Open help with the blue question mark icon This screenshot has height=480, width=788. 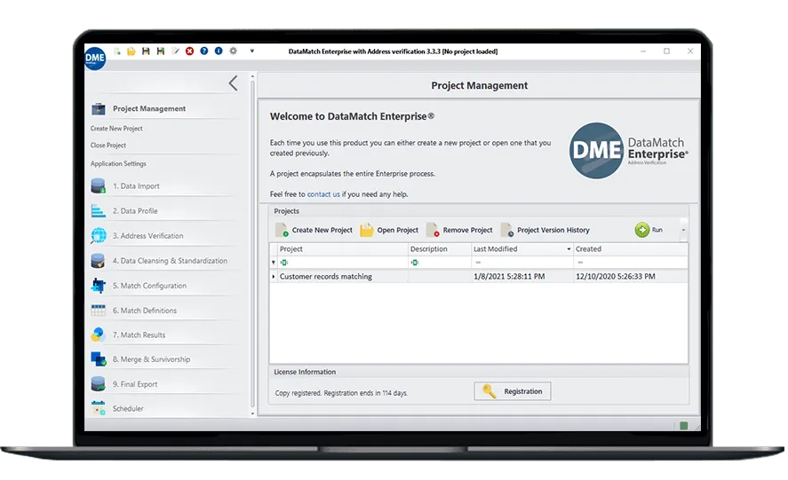[204, 51]
